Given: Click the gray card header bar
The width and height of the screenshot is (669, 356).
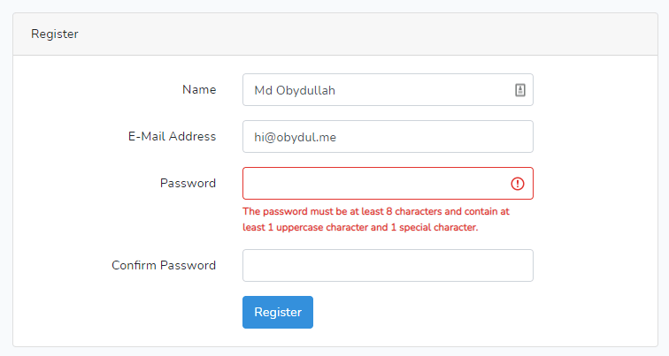Looking at the screenshot, I should click(x=335, y=34).
